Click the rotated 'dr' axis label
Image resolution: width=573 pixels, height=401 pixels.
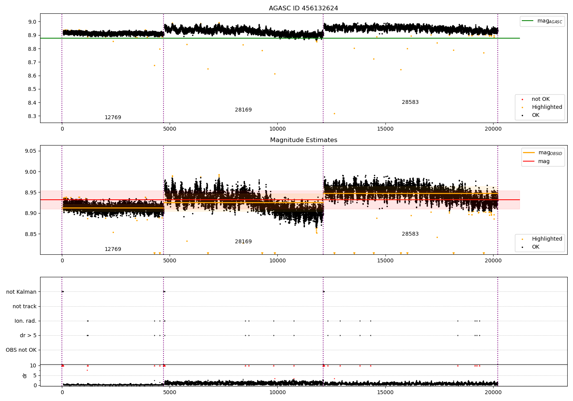point(25,375)
